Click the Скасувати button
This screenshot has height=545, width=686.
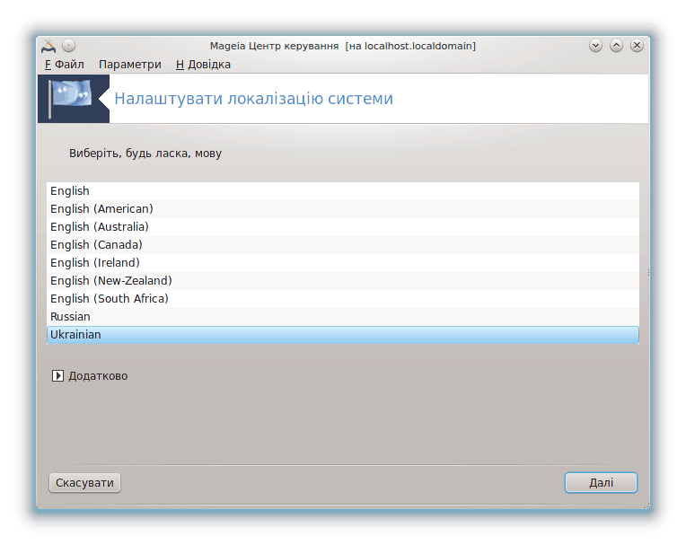[x=84, y=482]
